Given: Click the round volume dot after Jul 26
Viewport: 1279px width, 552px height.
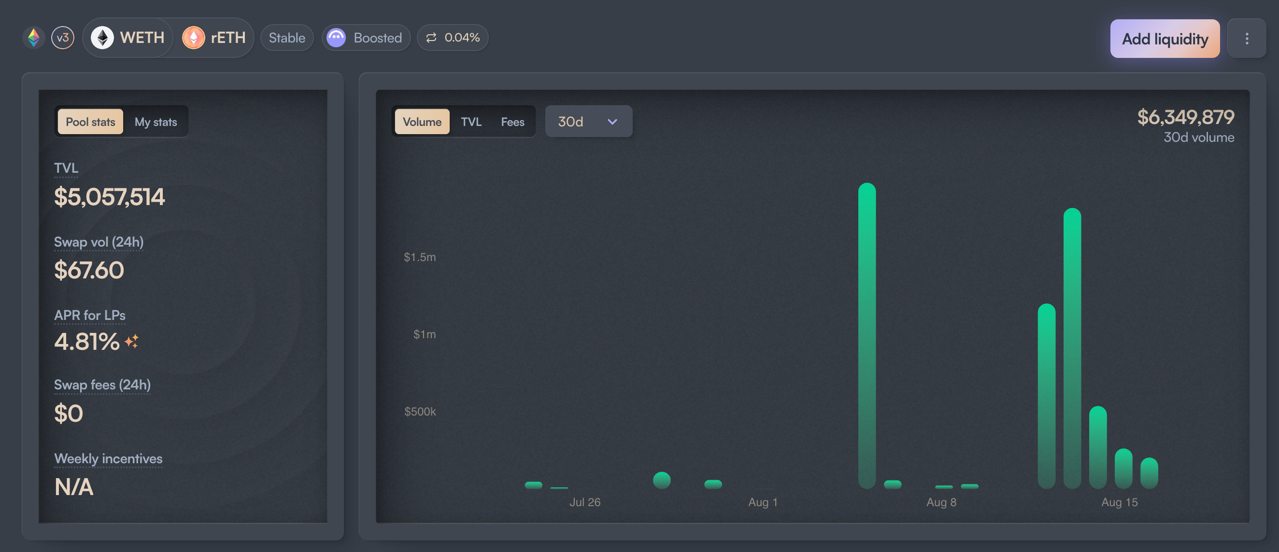Looking at the screenshot, I should 662,480.
